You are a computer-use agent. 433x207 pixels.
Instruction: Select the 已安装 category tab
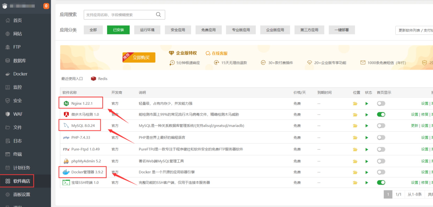pos(118,30)
